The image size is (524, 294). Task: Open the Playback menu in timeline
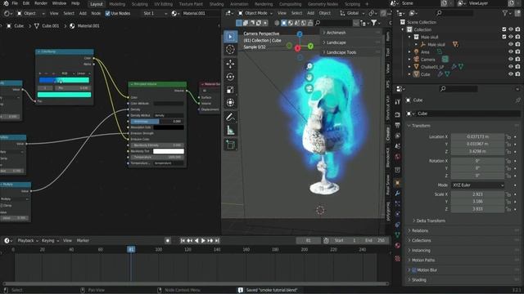point(27,241)
